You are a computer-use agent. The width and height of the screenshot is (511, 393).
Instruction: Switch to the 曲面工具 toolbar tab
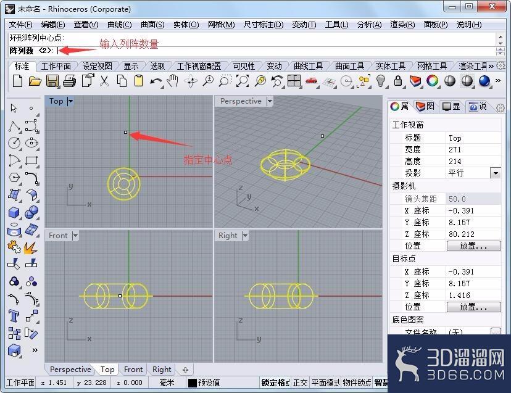350,66
